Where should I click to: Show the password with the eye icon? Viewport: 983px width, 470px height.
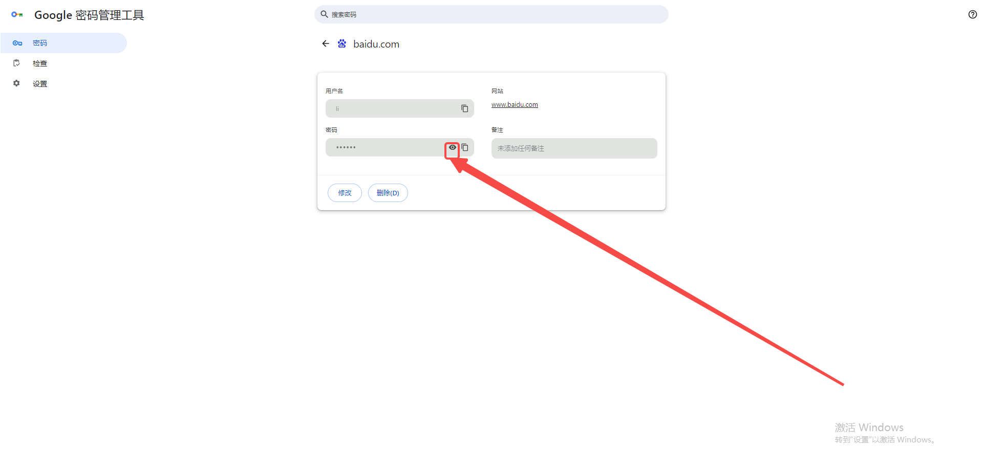tap(453, 147)
